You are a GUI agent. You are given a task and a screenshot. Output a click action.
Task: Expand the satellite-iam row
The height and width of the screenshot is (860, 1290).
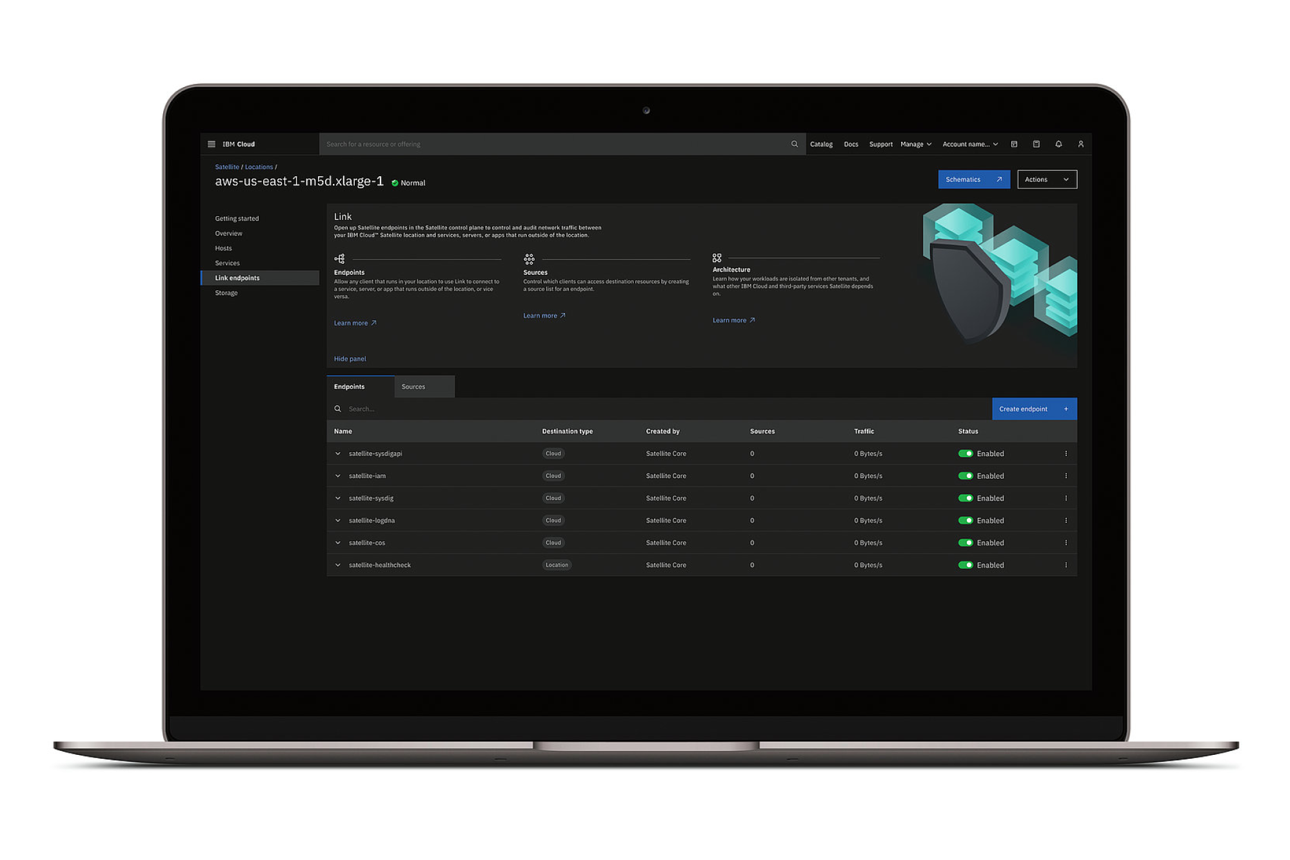[x=337, y=475]
